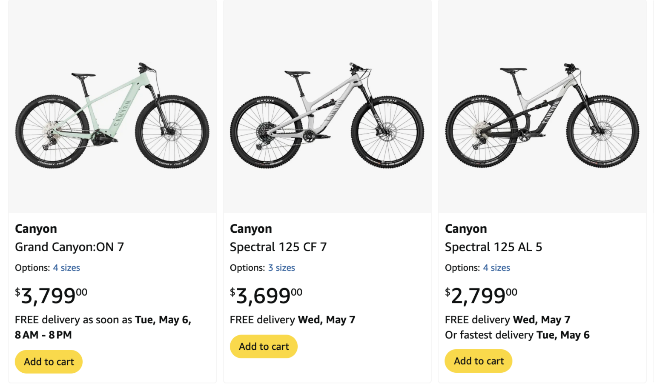Open the 3 sizes options for Spectral 125 CF 7
This screenshot has width=654, height=391.
[x=281, y=268]
